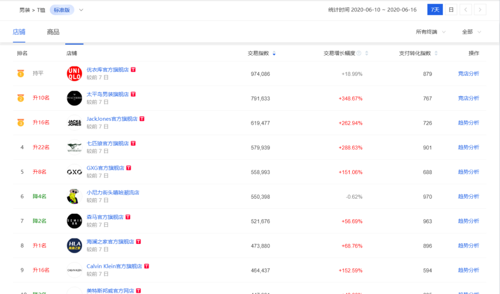Select the 7天 time range

(x=435, y=10)
